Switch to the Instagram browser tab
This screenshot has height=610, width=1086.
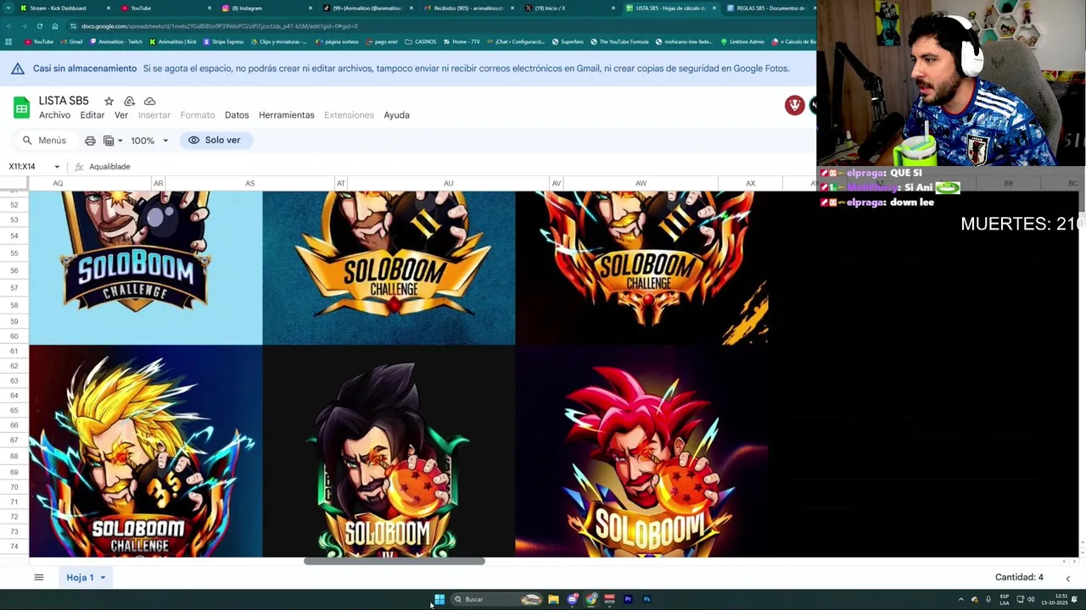[x=266, y=8]
